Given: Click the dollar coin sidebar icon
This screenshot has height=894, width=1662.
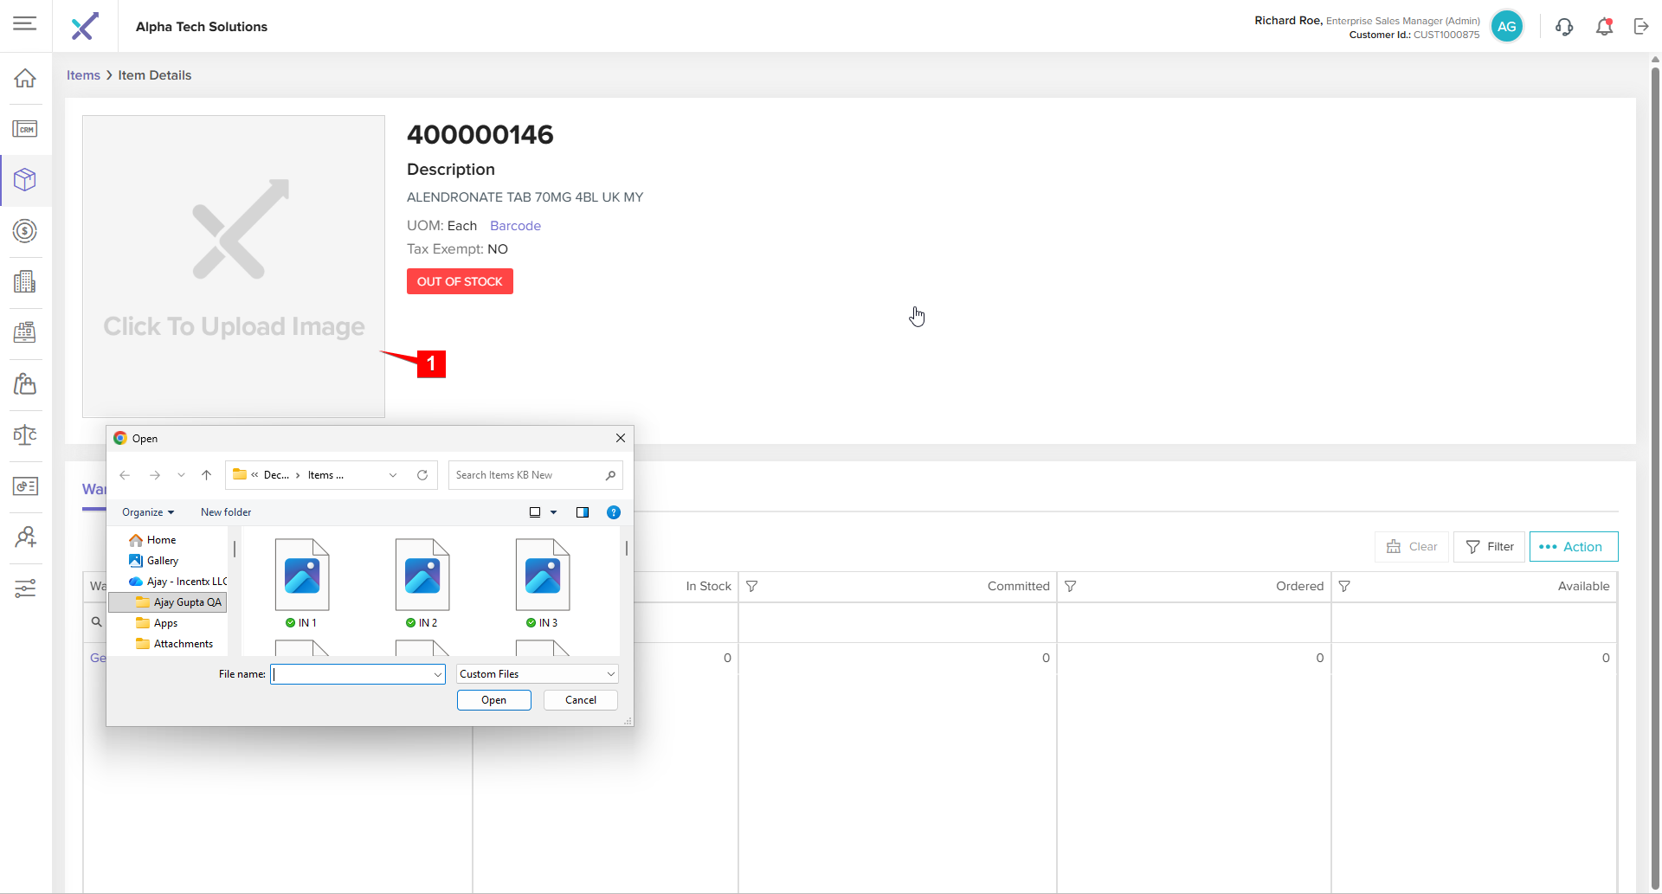Looking at the screenshot, I should tap(25, 231).
